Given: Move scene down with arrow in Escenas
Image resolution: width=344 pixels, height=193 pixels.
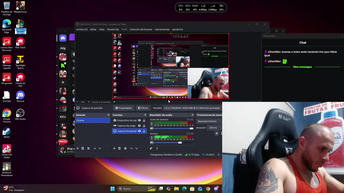Looking at the screenshot, I should point(100,148).
